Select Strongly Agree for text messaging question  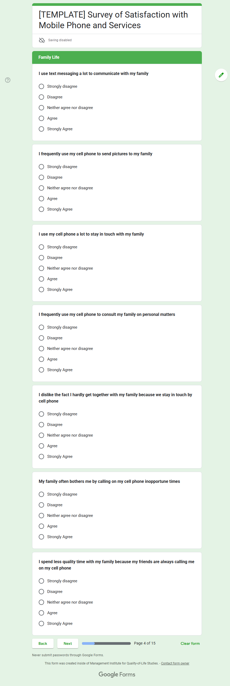[x=41, y=129]
